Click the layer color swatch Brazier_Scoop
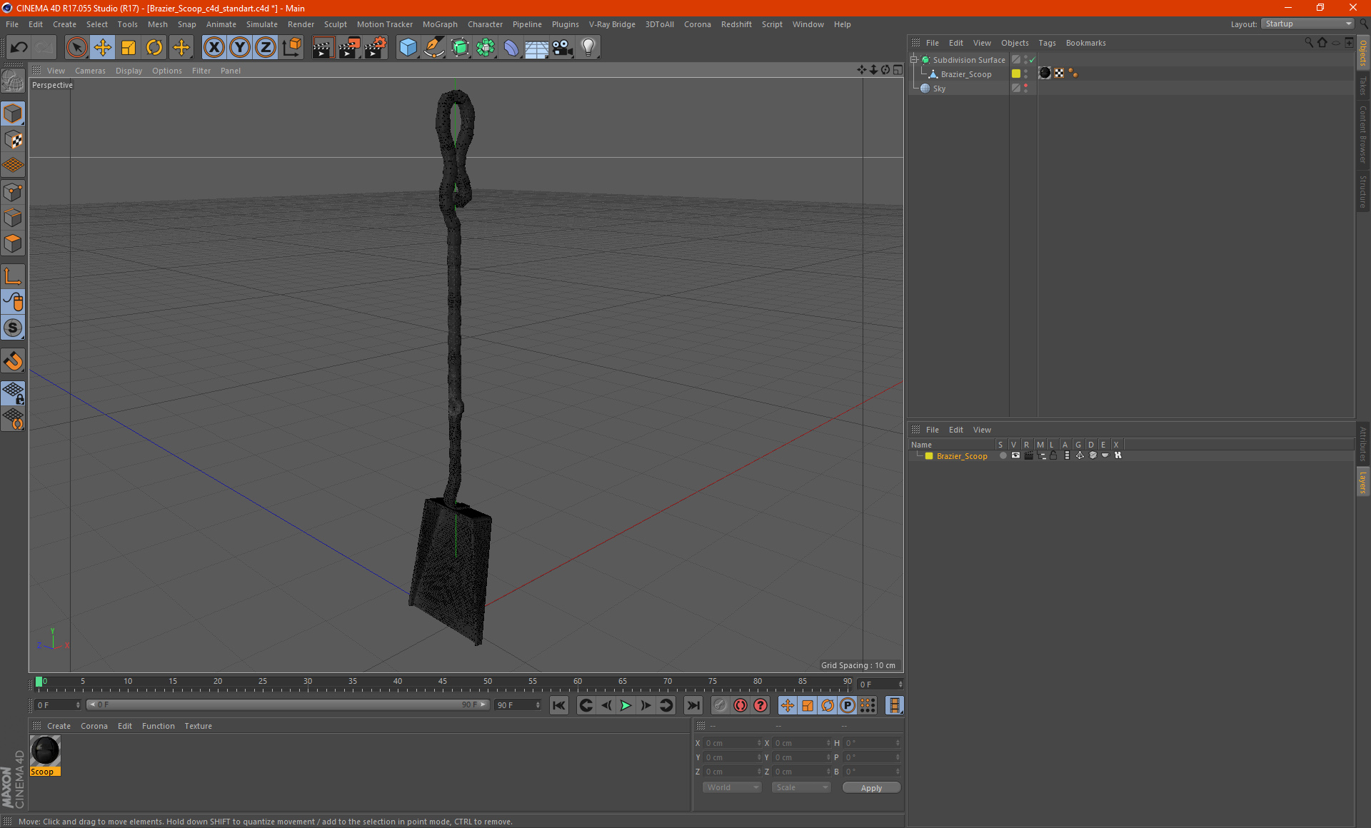The image size is (1371, 828). (x=929, y=456)
